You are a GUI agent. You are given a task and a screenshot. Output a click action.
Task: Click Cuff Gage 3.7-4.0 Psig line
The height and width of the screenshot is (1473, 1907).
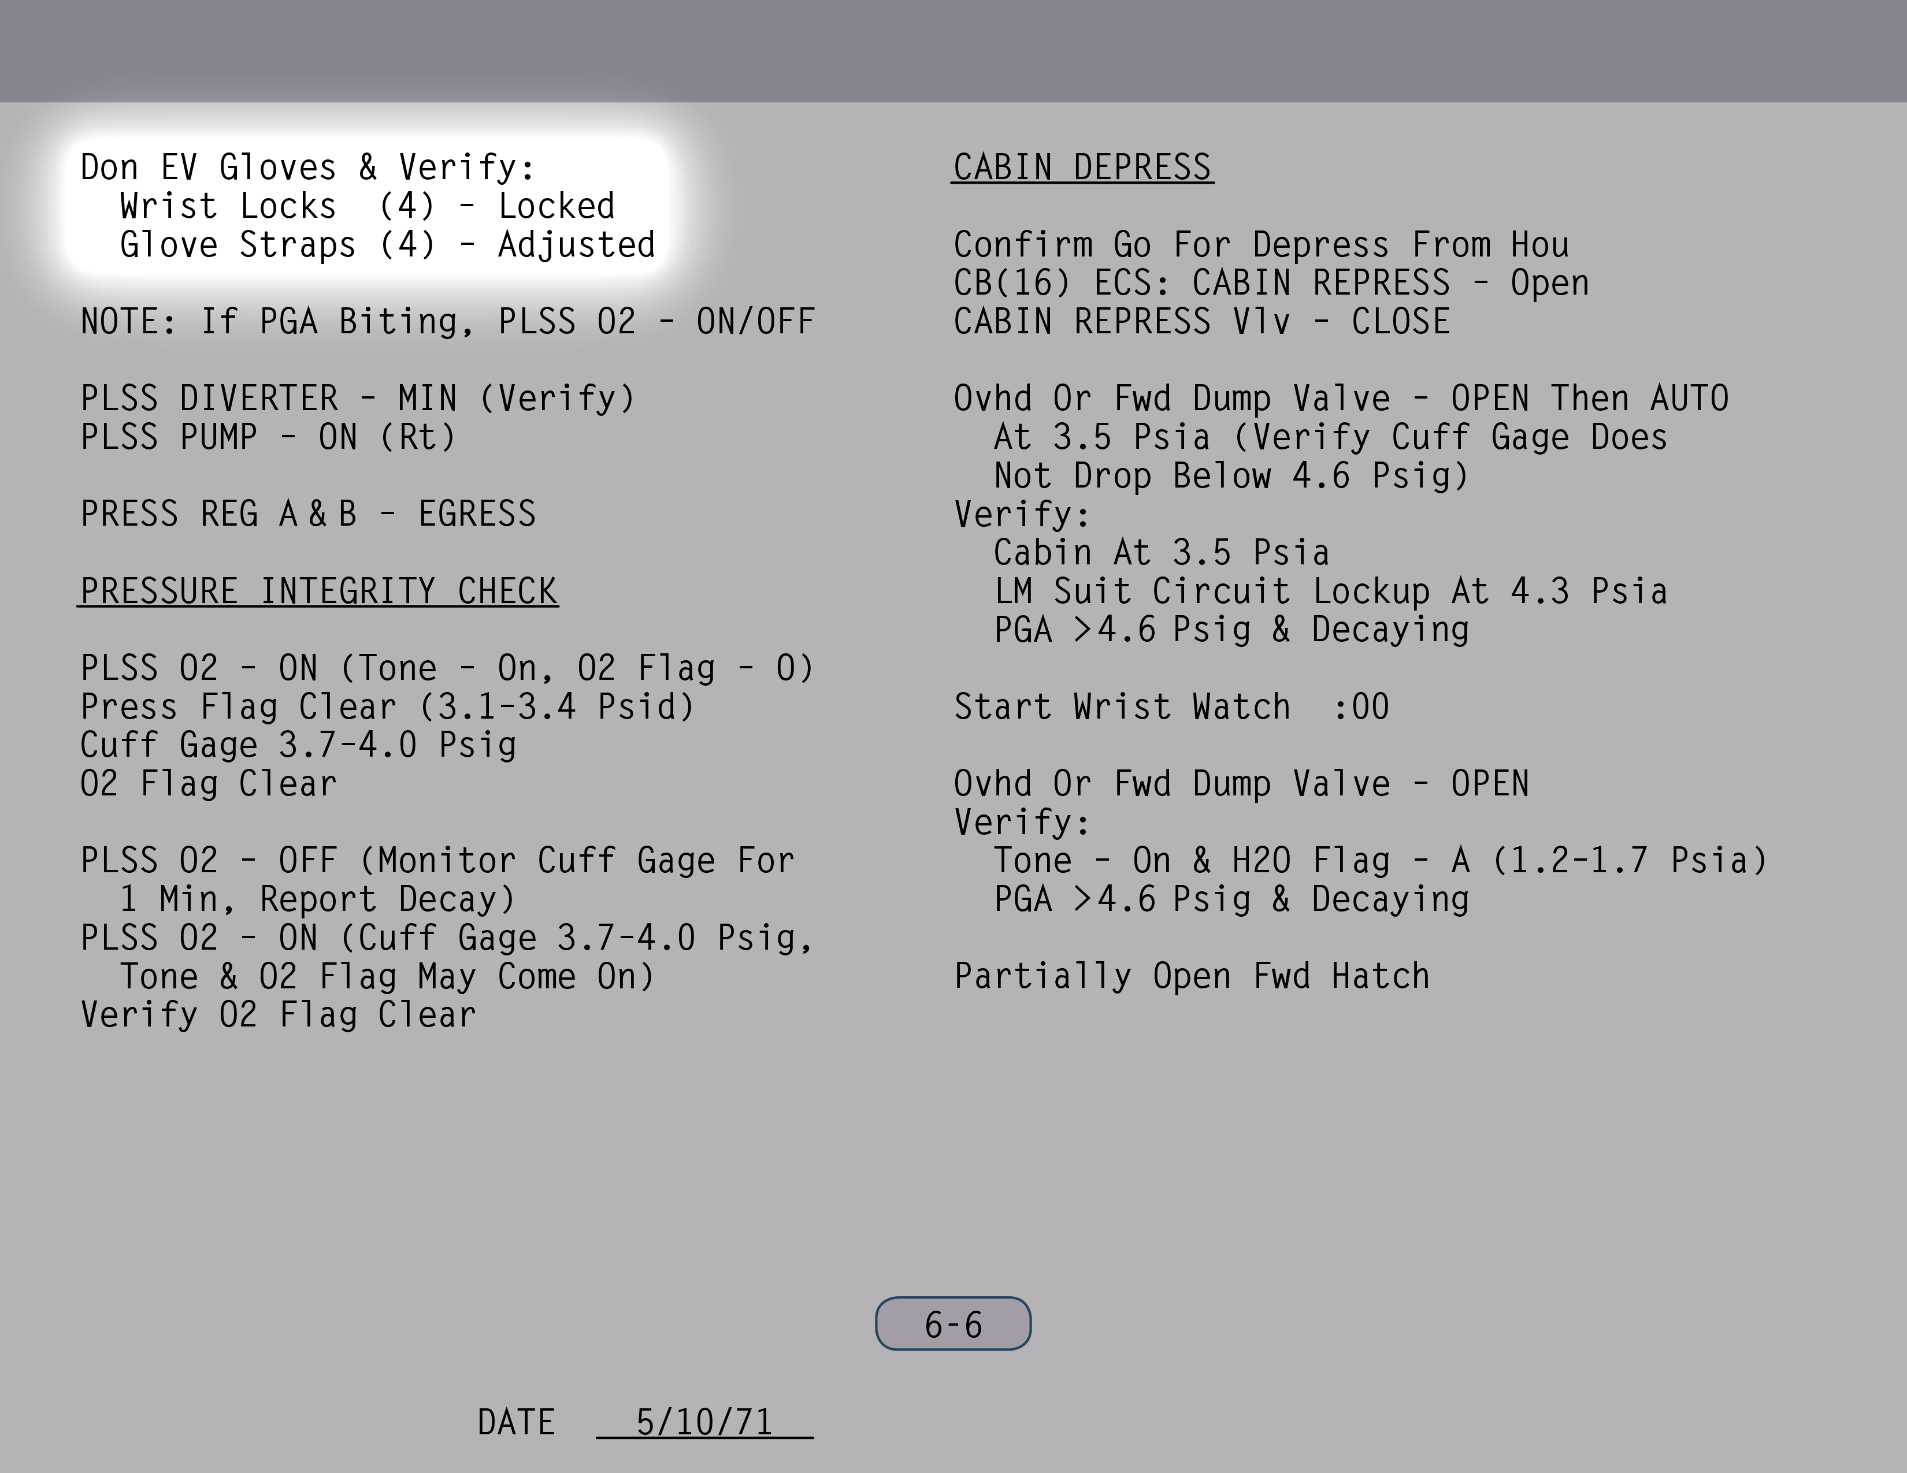coord(298,745)
